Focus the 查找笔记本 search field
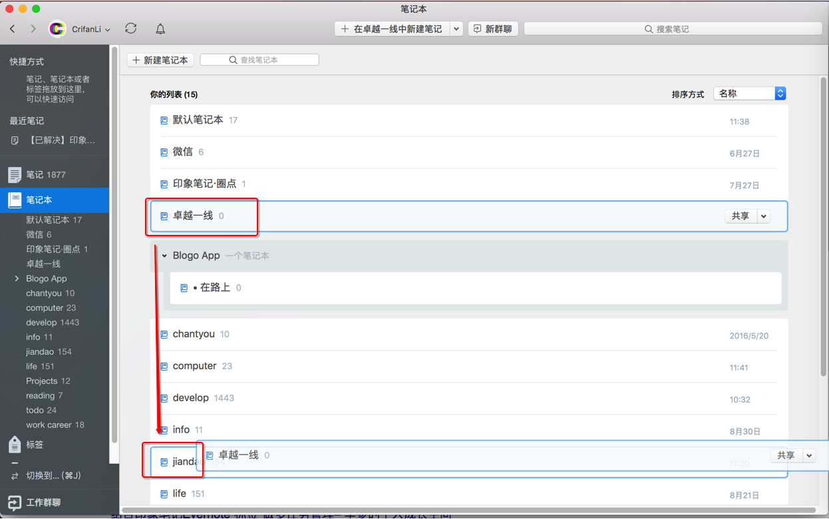 pyautogui.click(x=259, y=60)
